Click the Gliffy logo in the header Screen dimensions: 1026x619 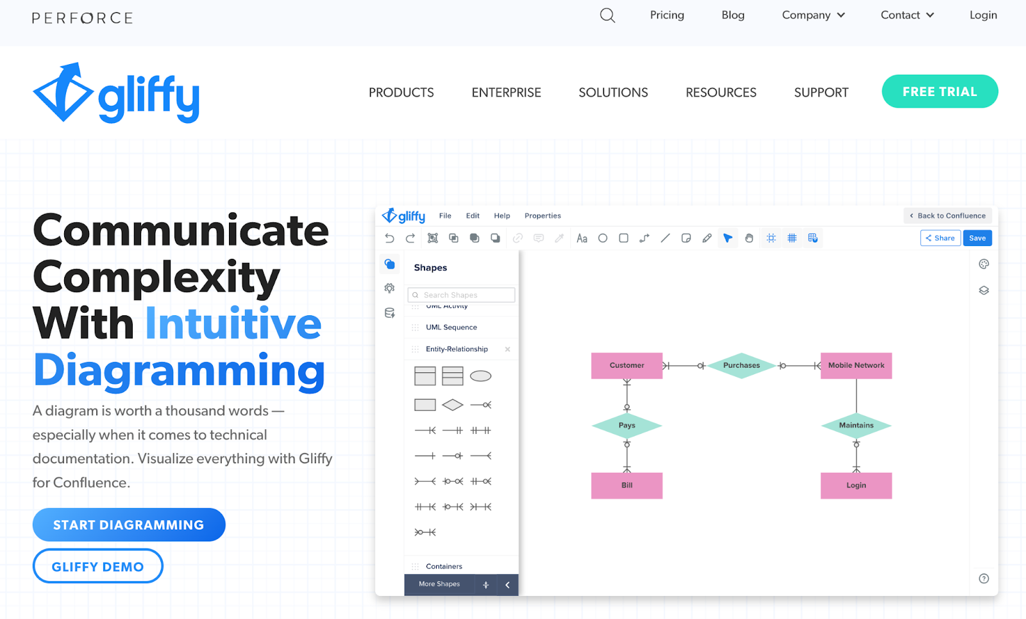click(116, 93)
